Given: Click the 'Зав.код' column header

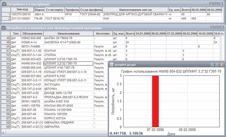Looking at the screenshot, I should pyautogui.click(x=22, y=10).
